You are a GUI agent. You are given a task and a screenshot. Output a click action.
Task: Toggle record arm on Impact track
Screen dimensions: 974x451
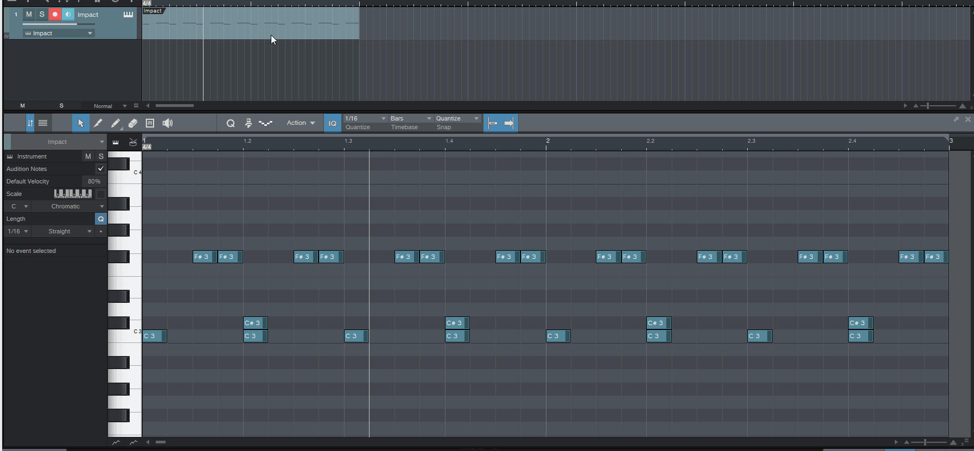pos(55,15)
